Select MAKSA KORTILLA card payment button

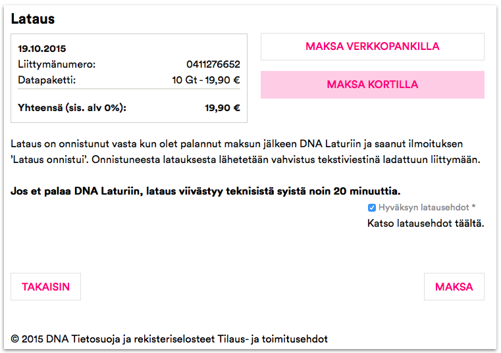coord(372,85)
